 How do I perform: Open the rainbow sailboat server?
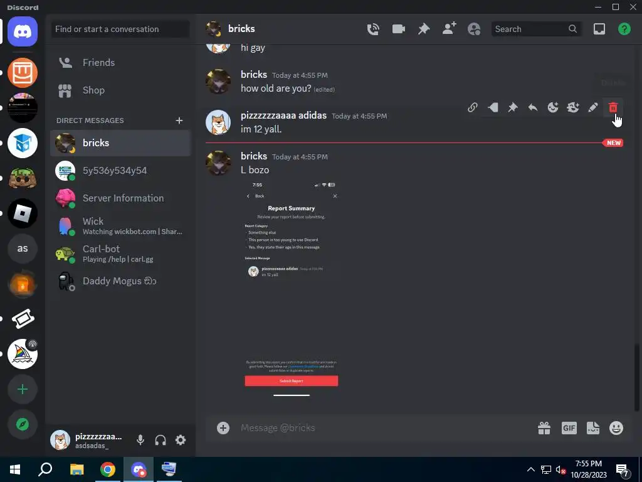[23, 354]
